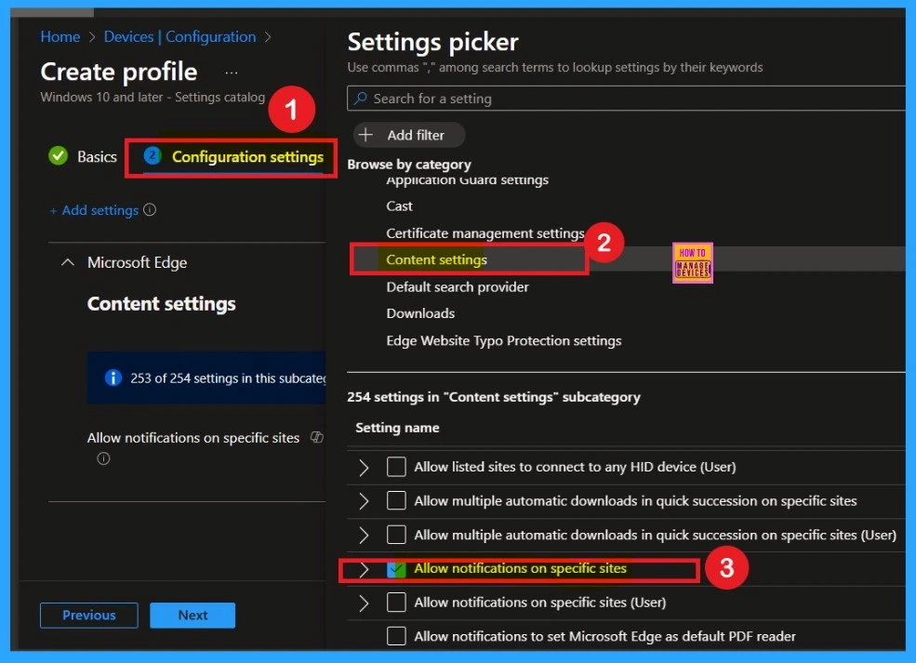Click the Content settings heading in profile
The image size is (916, 663).
coord(161,304)
